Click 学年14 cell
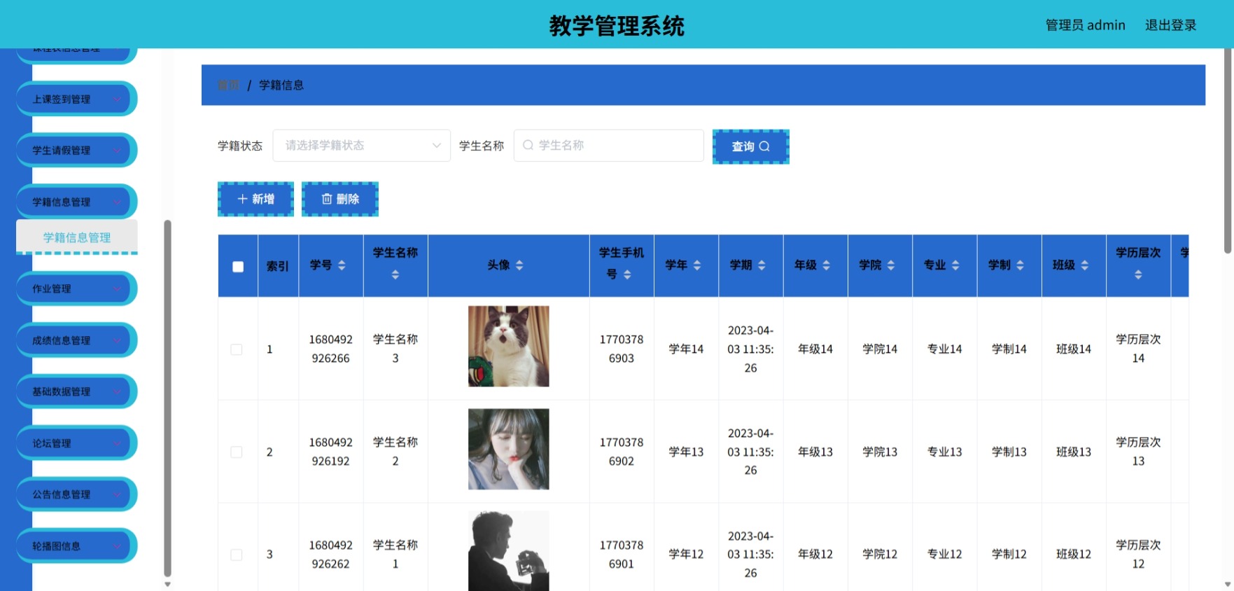 coord(686,349)
